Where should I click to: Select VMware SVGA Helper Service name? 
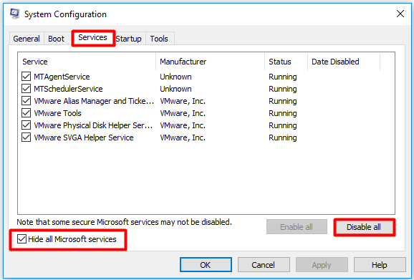click(84, 137)
